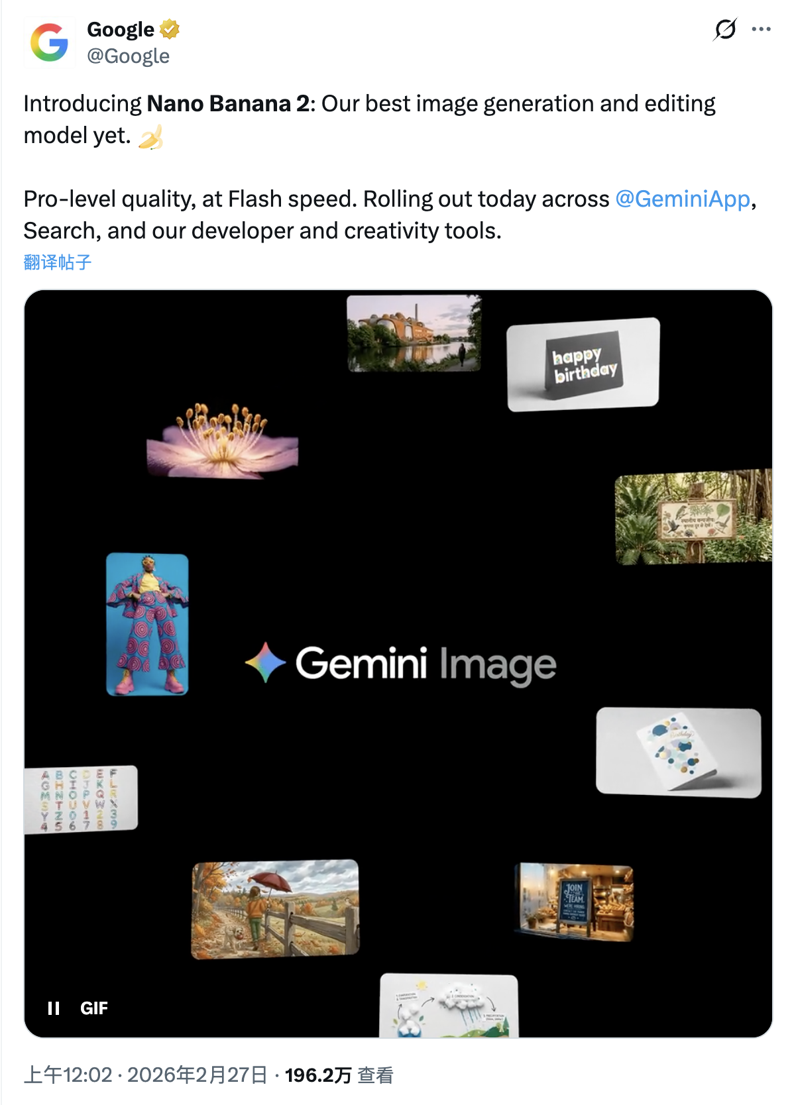Open the three-dots more options menu

[761, 29]
